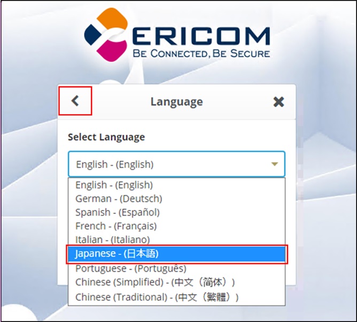Image resolution: width=357 pixels, height=322 pixels.
Task: Click the dropdown arrow of language selector
Action: pyautogui.click(x=275, y=164)
